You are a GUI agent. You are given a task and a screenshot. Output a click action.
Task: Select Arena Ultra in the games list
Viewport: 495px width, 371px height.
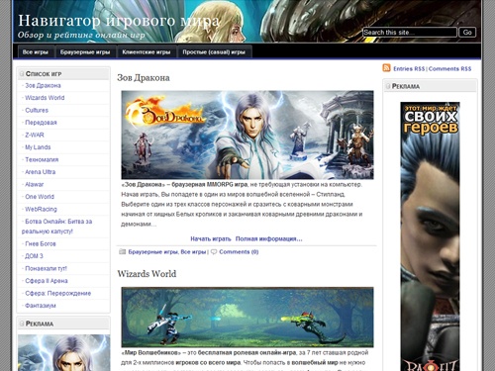tap(41, 172)
